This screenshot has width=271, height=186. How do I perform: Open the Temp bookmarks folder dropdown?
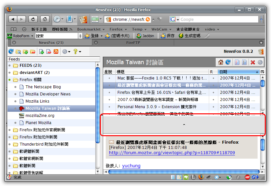click(x=139, y=29)
